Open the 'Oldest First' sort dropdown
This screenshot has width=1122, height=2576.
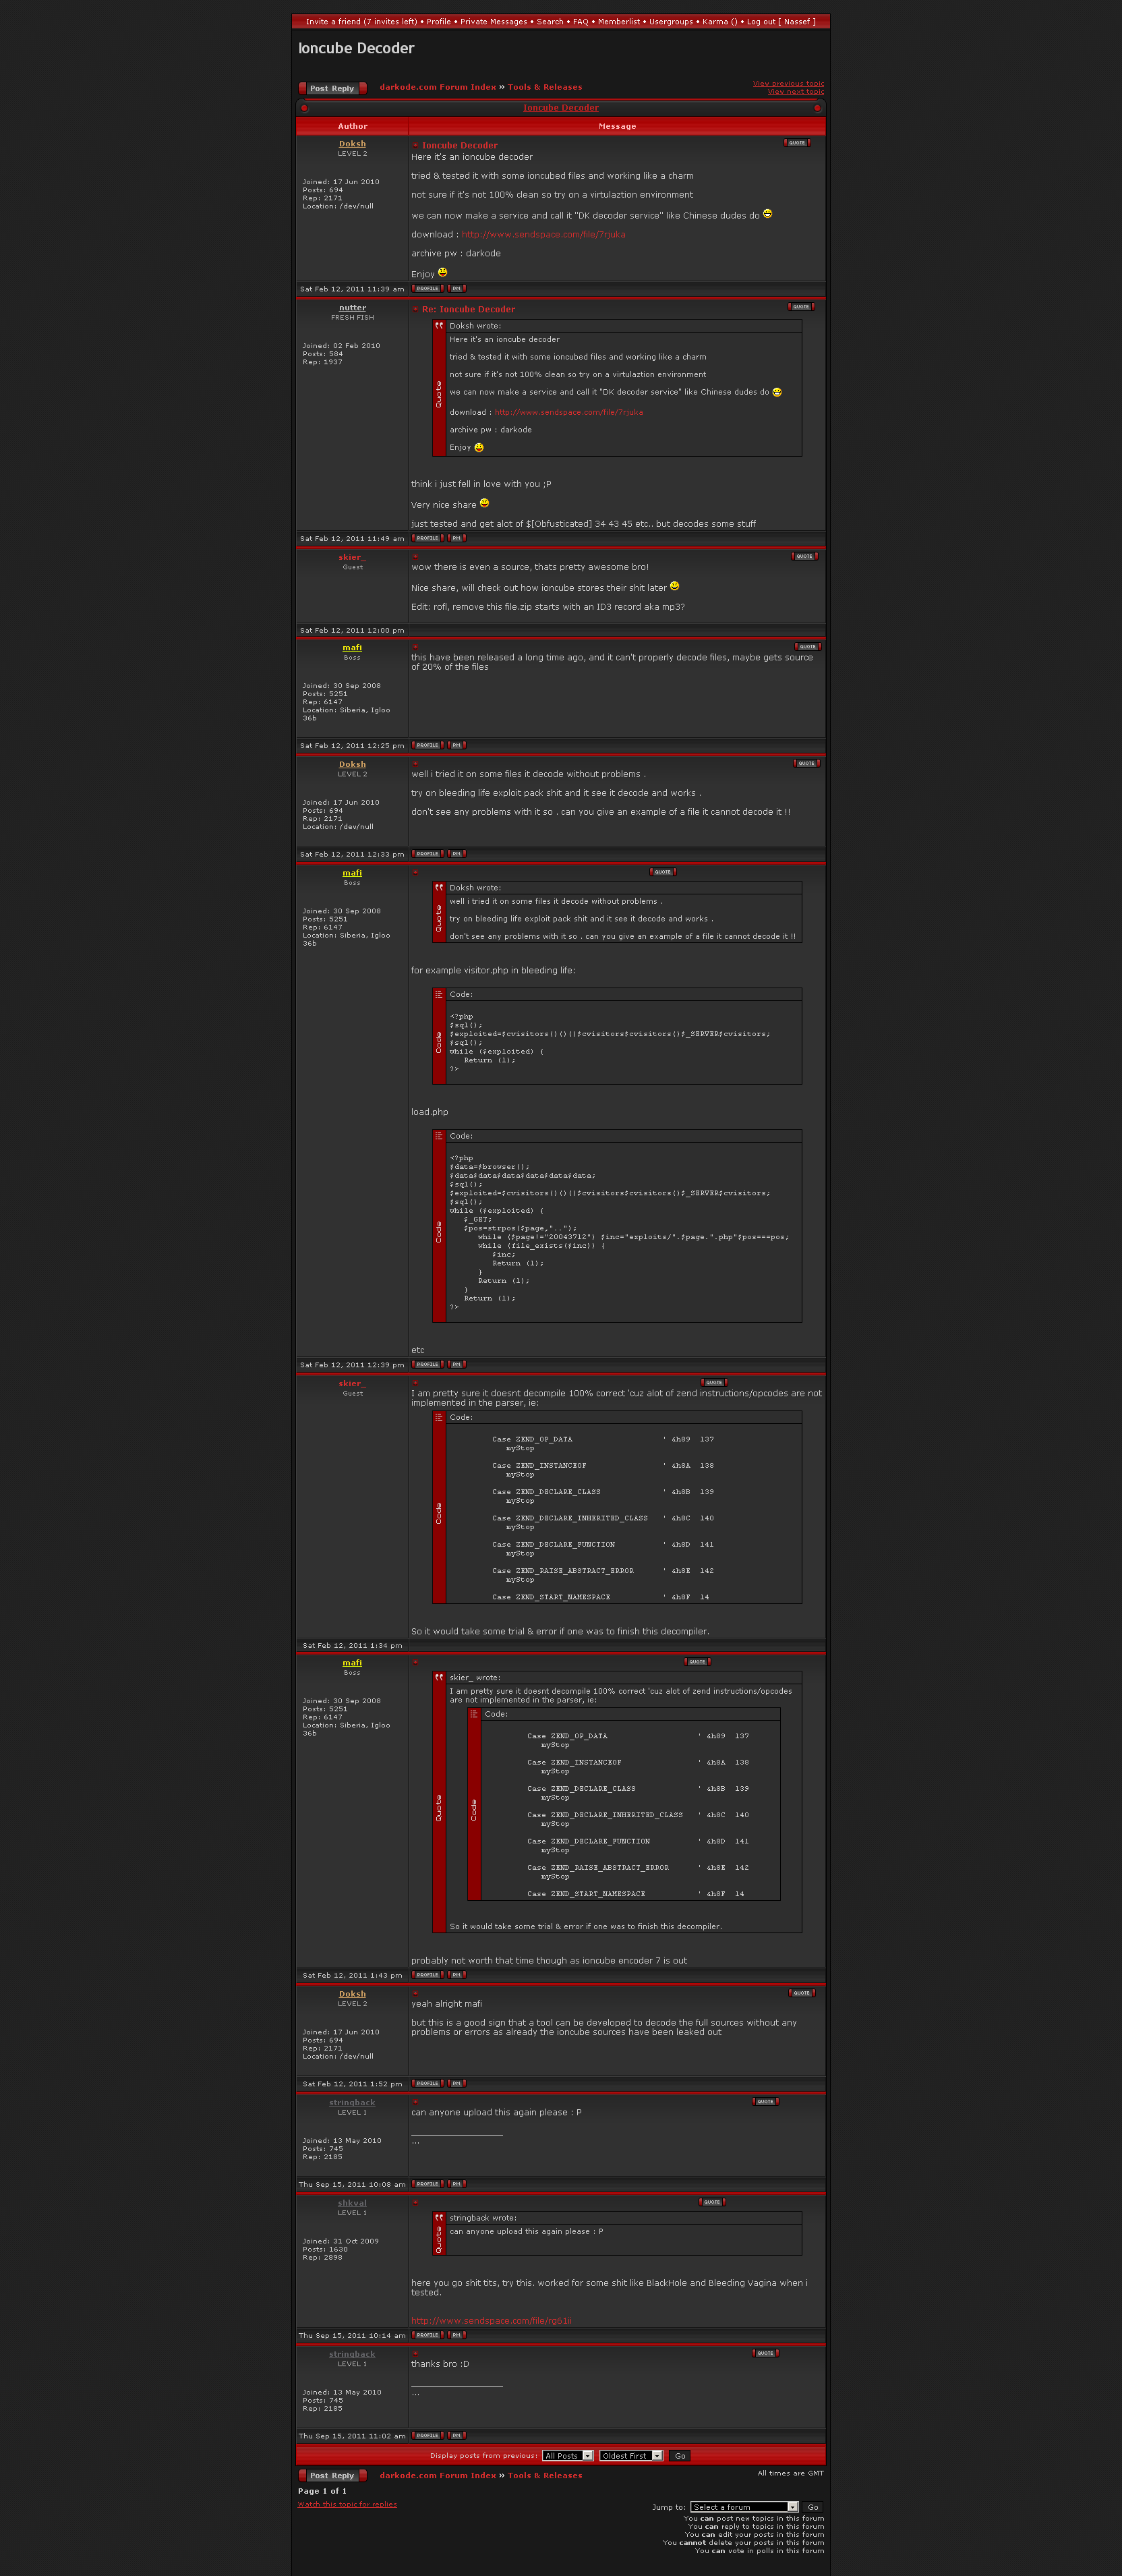click(631, 2456)
